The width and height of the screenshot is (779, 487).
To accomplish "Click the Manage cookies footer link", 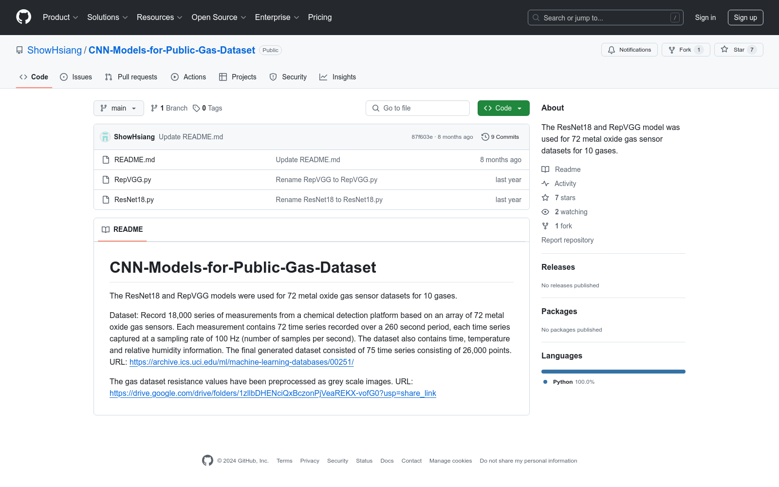I will [450, 461].
